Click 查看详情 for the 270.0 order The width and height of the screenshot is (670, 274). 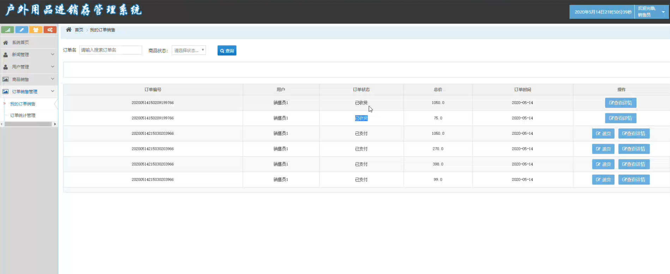[634, 149]
